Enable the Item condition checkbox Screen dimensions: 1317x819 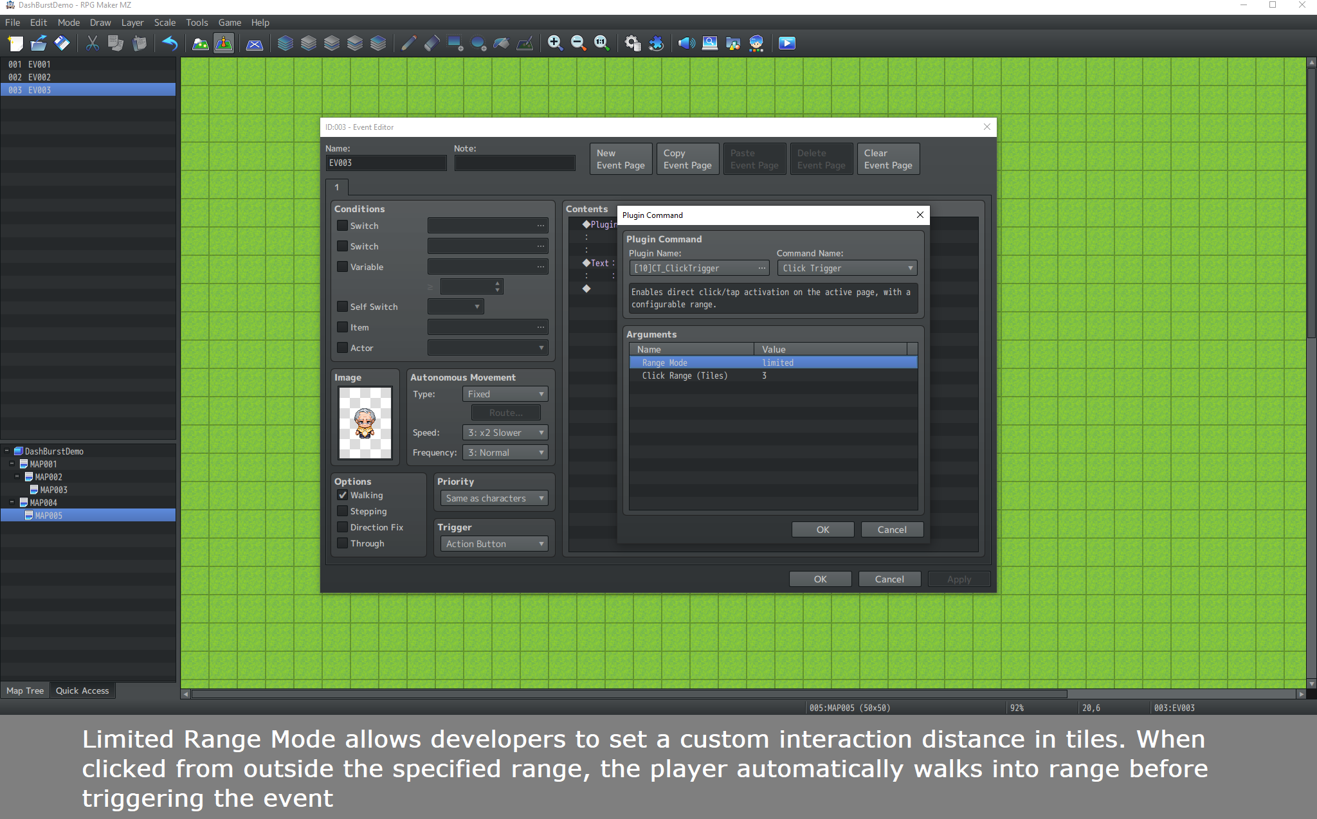click(343, 327)
